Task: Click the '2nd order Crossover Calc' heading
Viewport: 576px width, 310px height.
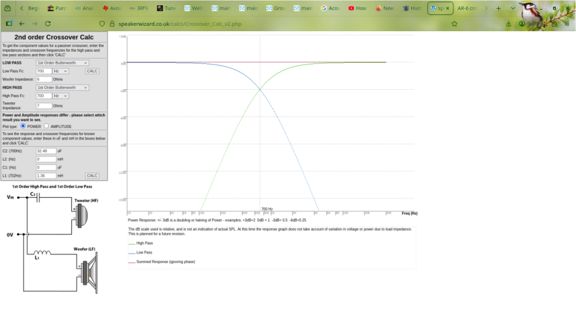Action: click(x=54, y=37)
